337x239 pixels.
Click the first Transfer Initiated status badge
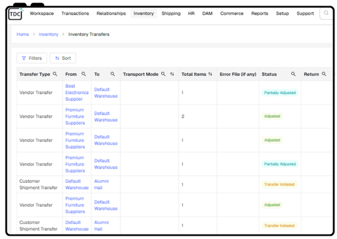(279, 184)
